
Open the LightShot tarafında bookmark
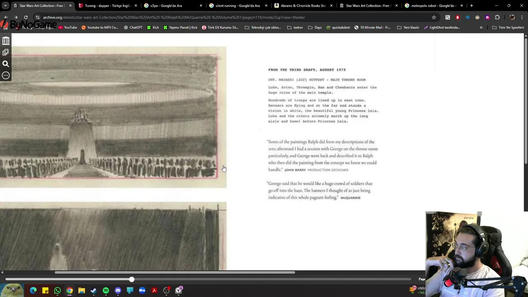[x=441, y=28]
